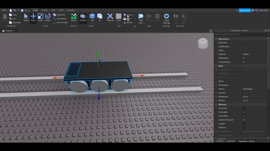The image size is (270, 151).
Task: Anchor the selected parts from the ribbon
Action: (128, 23)
